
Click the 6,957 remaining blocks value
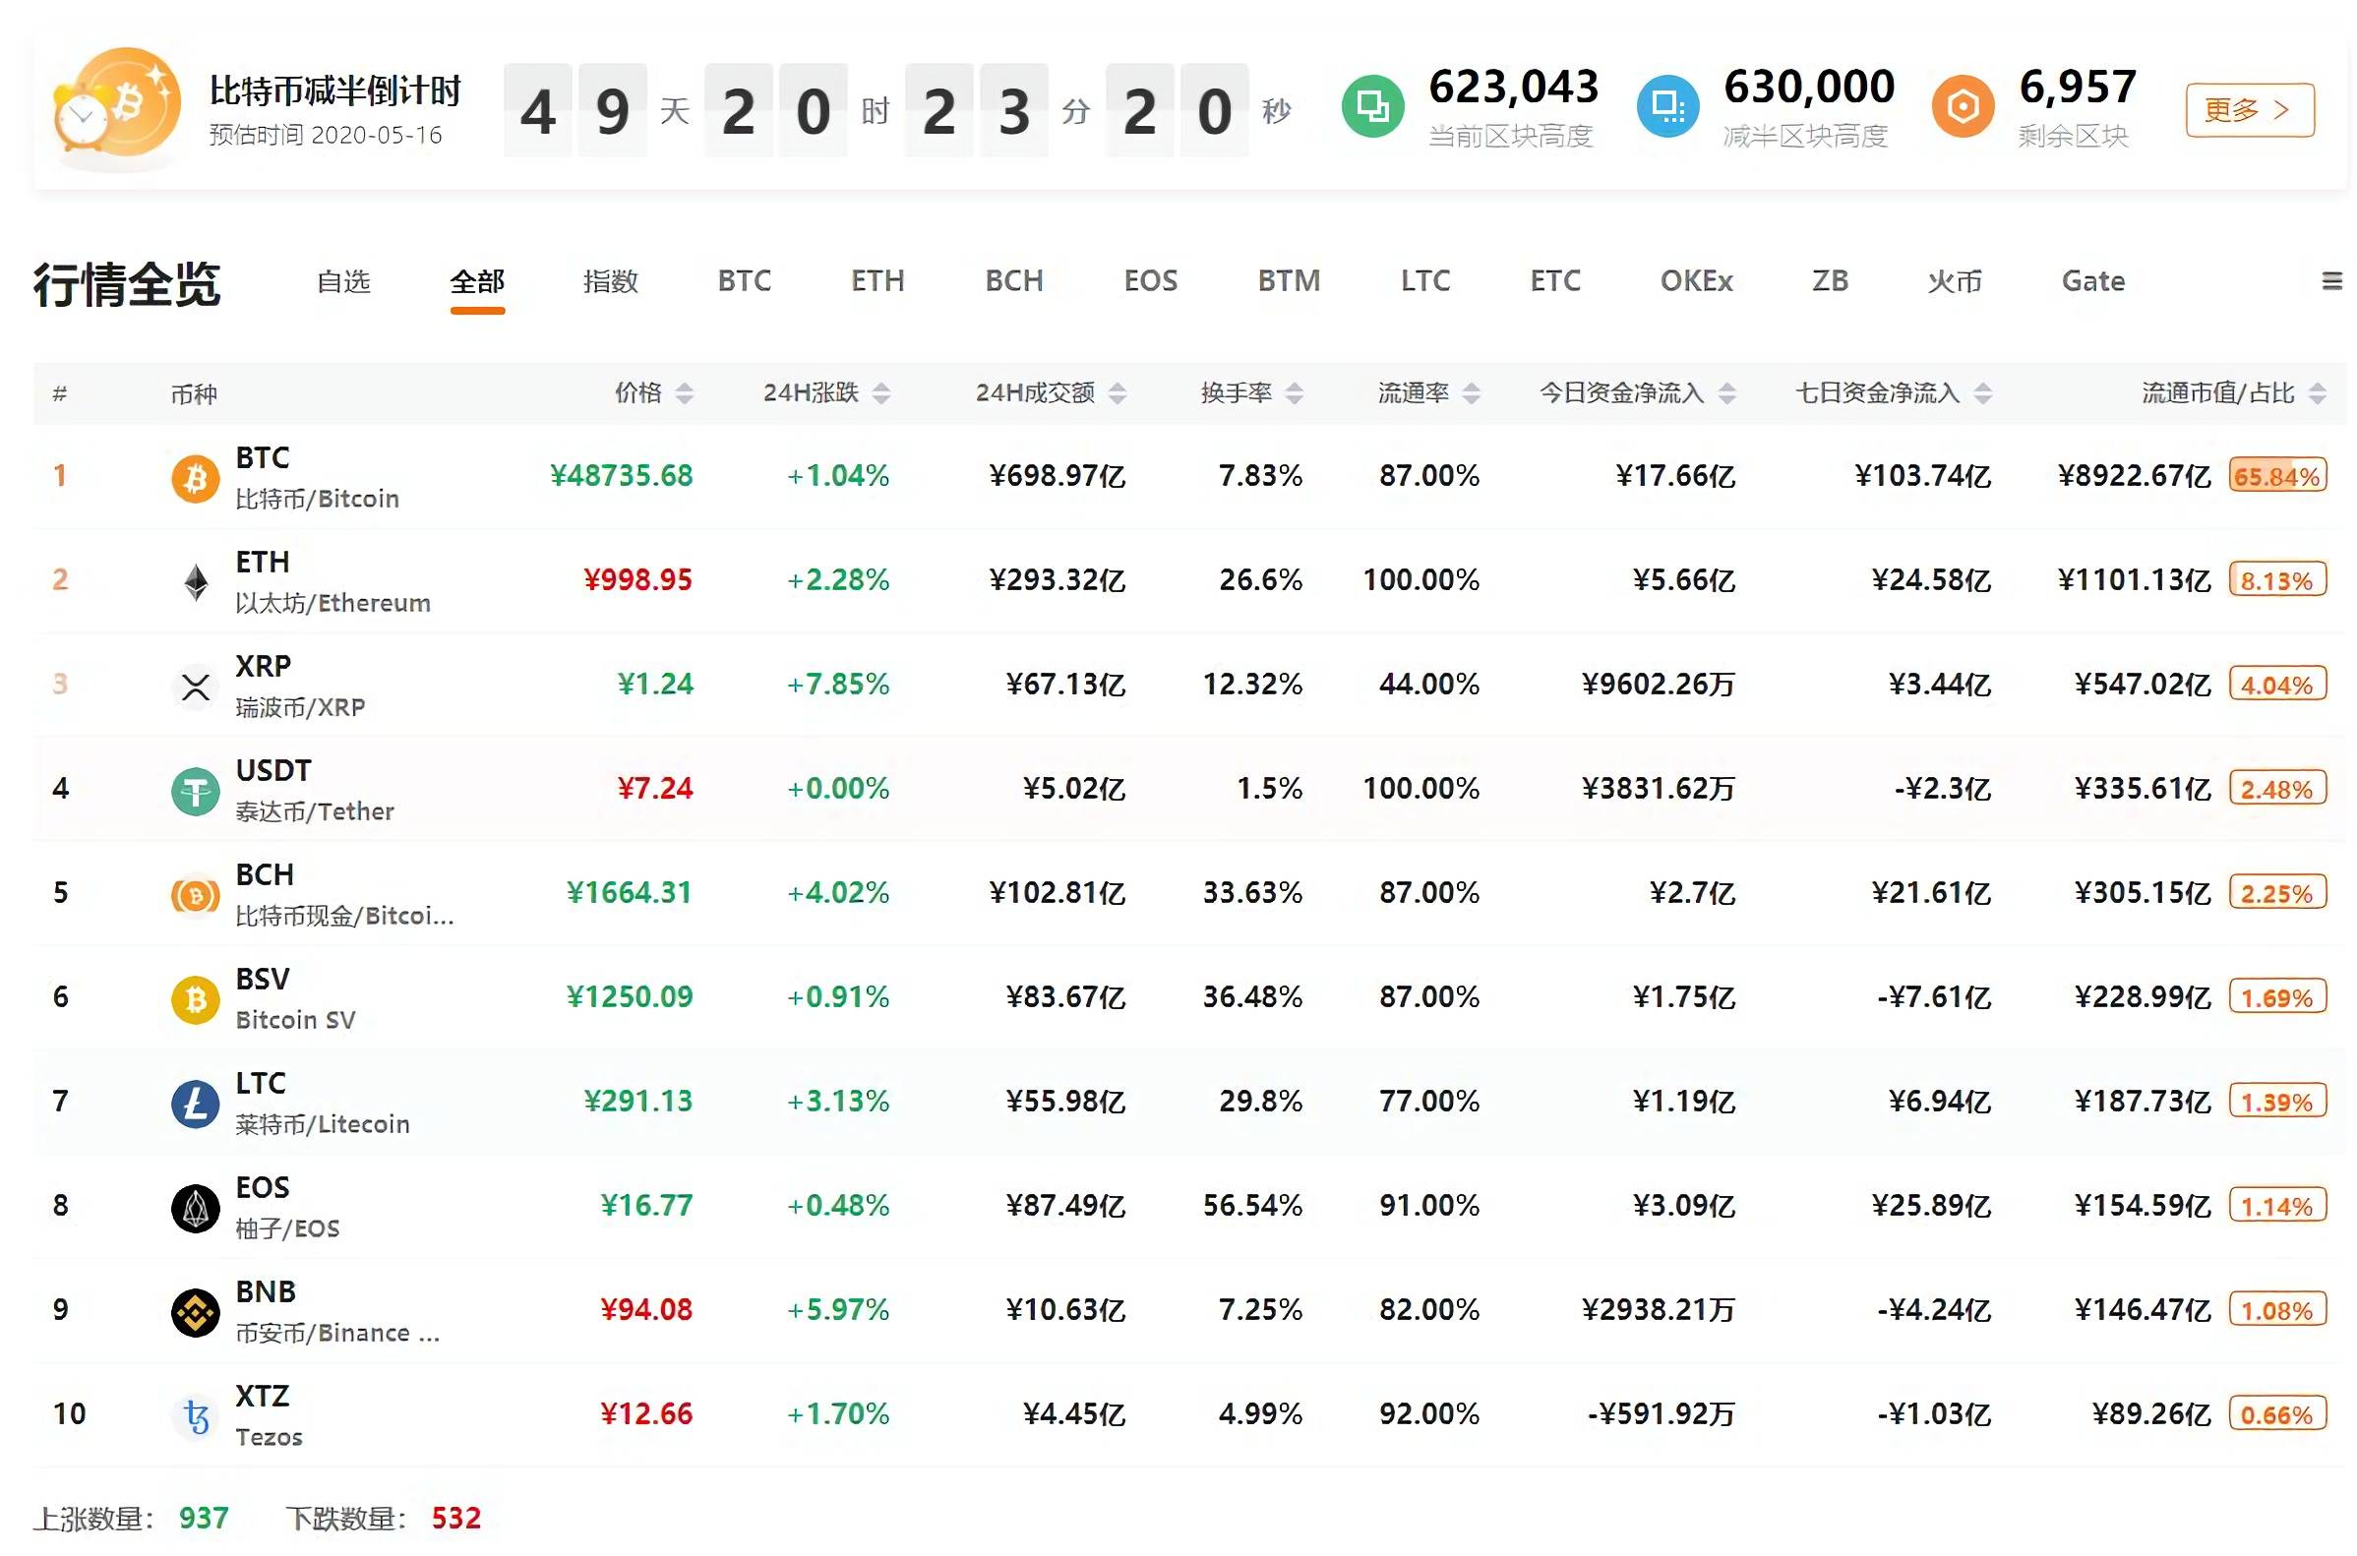click(2078, 88)
